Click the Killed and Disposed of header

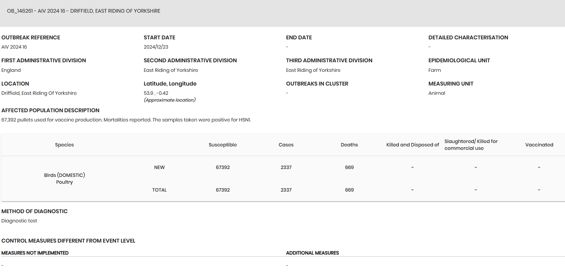tap(412, 145)
